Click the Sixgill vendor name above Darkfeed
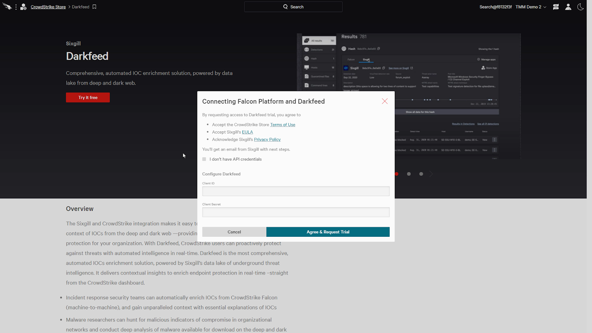The width and height of the screenshot is (592, 333). (x=73, y=43)
